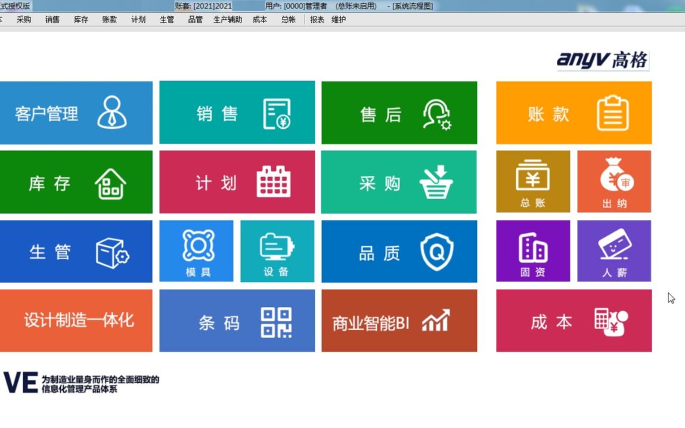Screen dimensions: 685x428
Task: Open the 设备 equipment module tile
Action: [x=277, y=251]
